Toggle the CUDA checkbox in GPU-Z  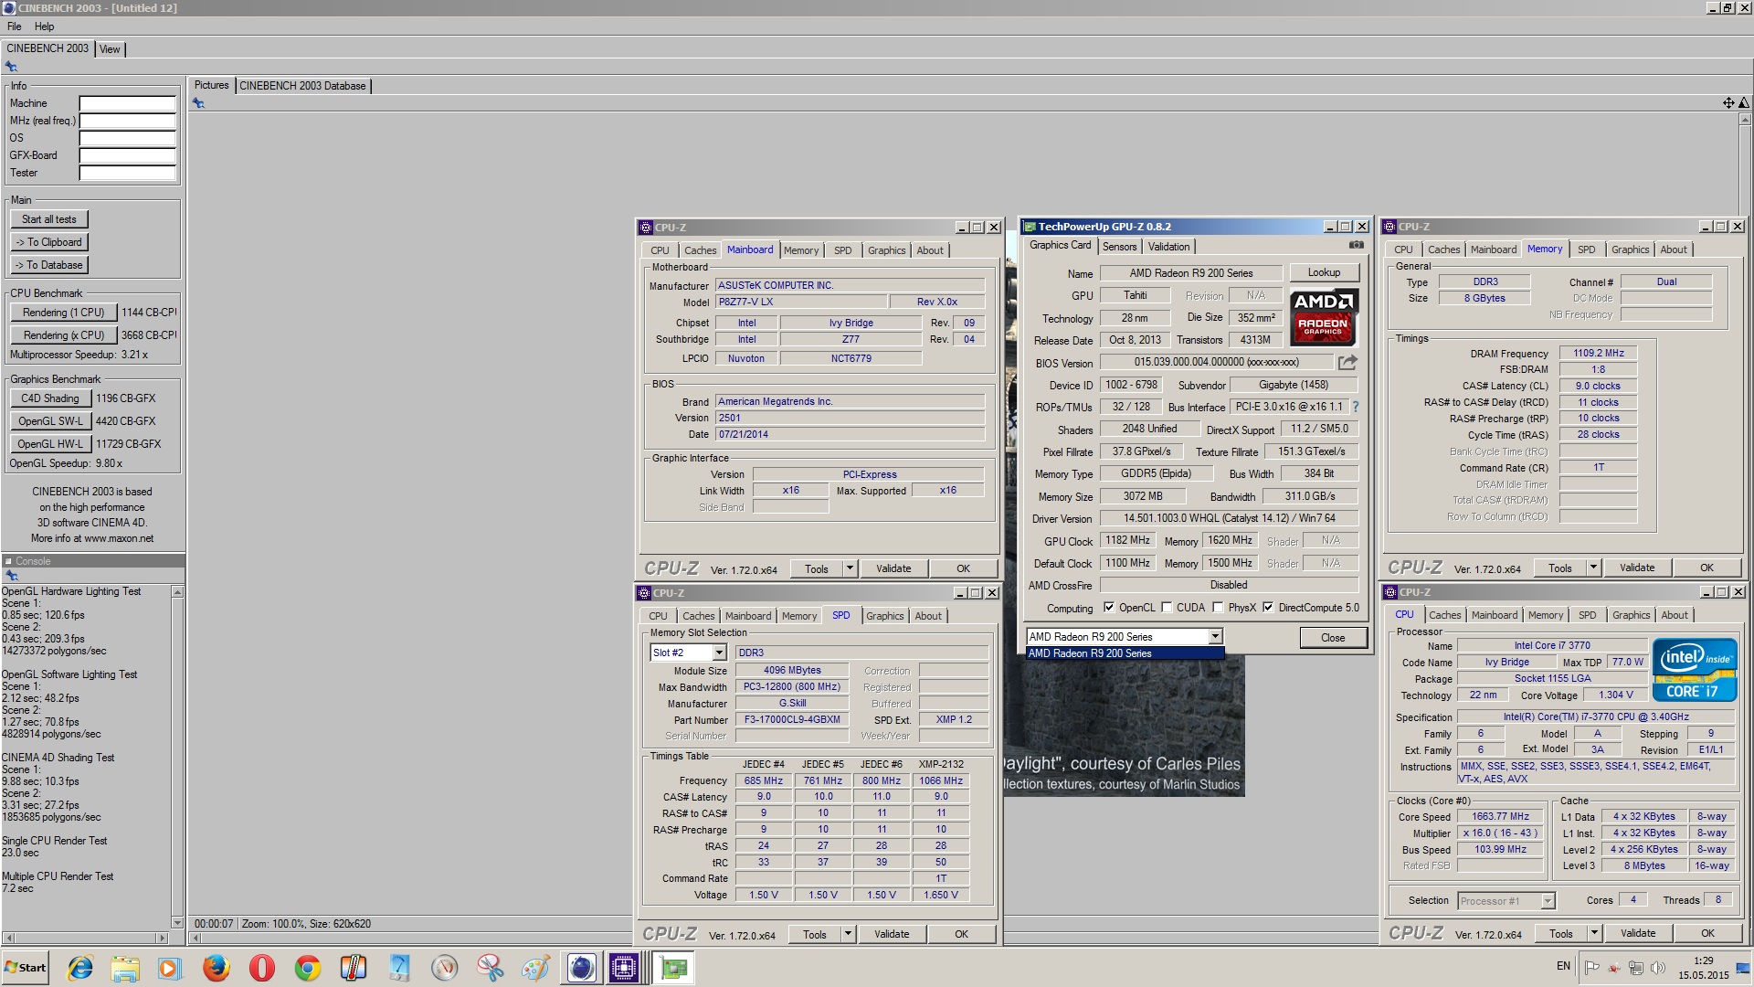[1167, 608]
